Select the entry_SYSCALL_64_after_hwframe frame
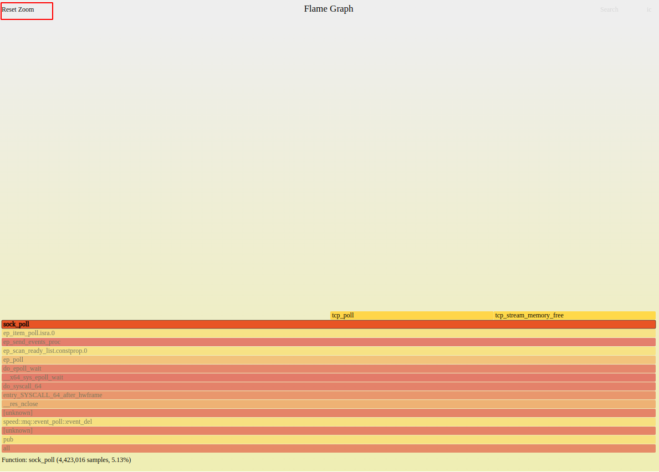Image resolution: width=659 pixels, height=472 pixels. tap(328, 395)
